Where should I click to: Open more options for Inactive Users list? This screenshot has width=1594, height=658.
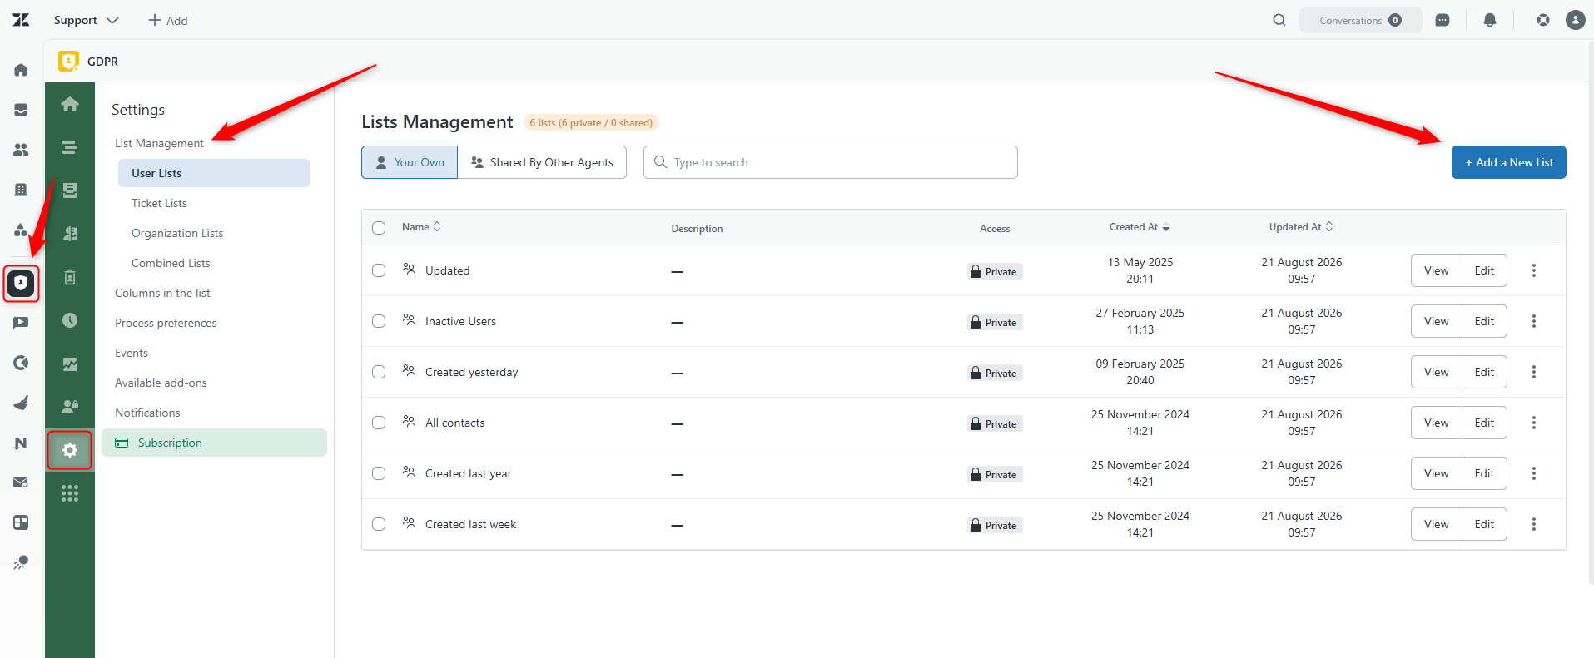pos(1534,321)
